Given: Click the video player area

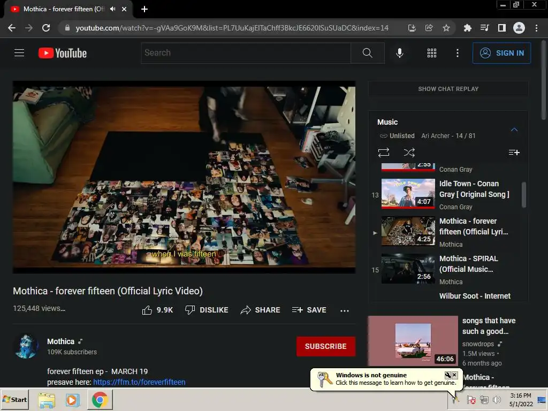Looking at the screenshot, I should pos(184,177).
